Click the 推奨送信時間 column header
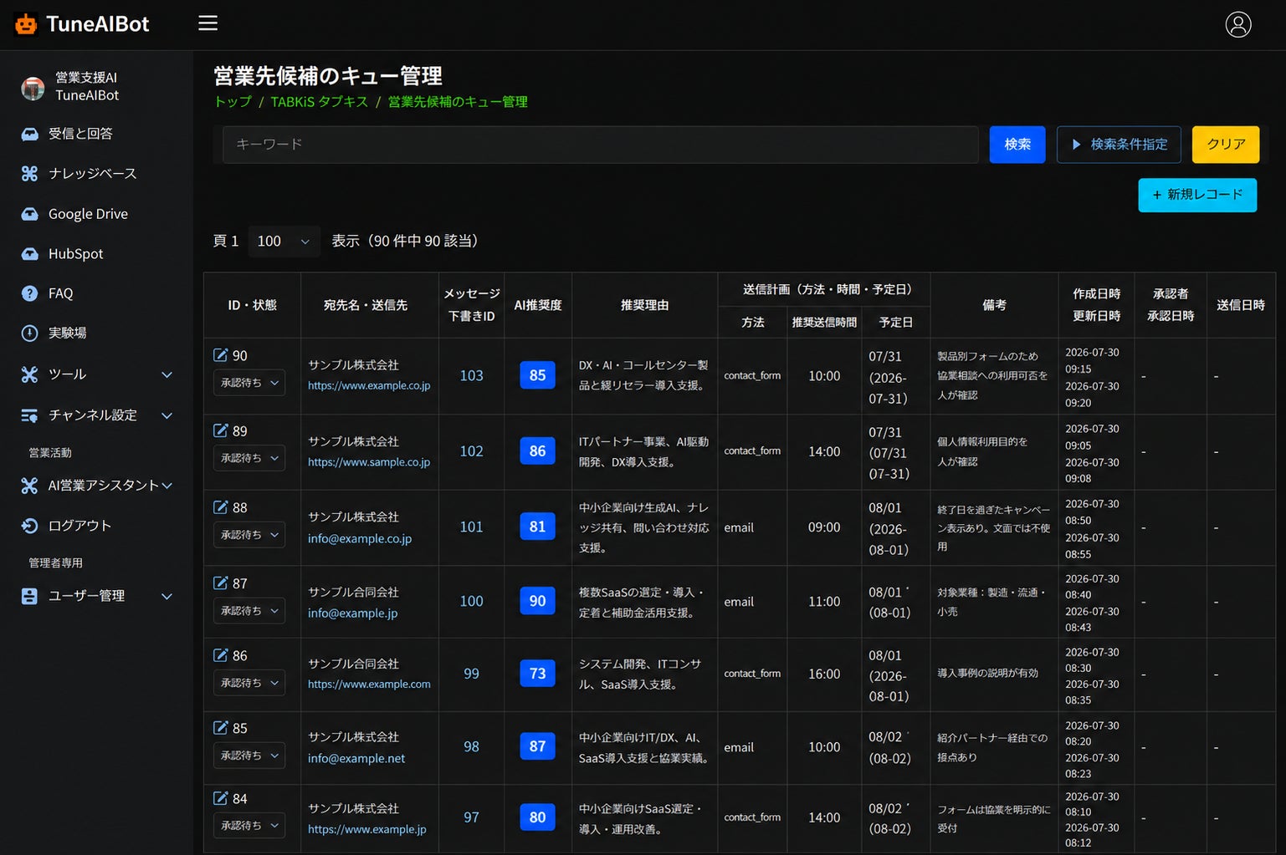The width and height of the screenshot is (1286, 855). tap(824, 323)
